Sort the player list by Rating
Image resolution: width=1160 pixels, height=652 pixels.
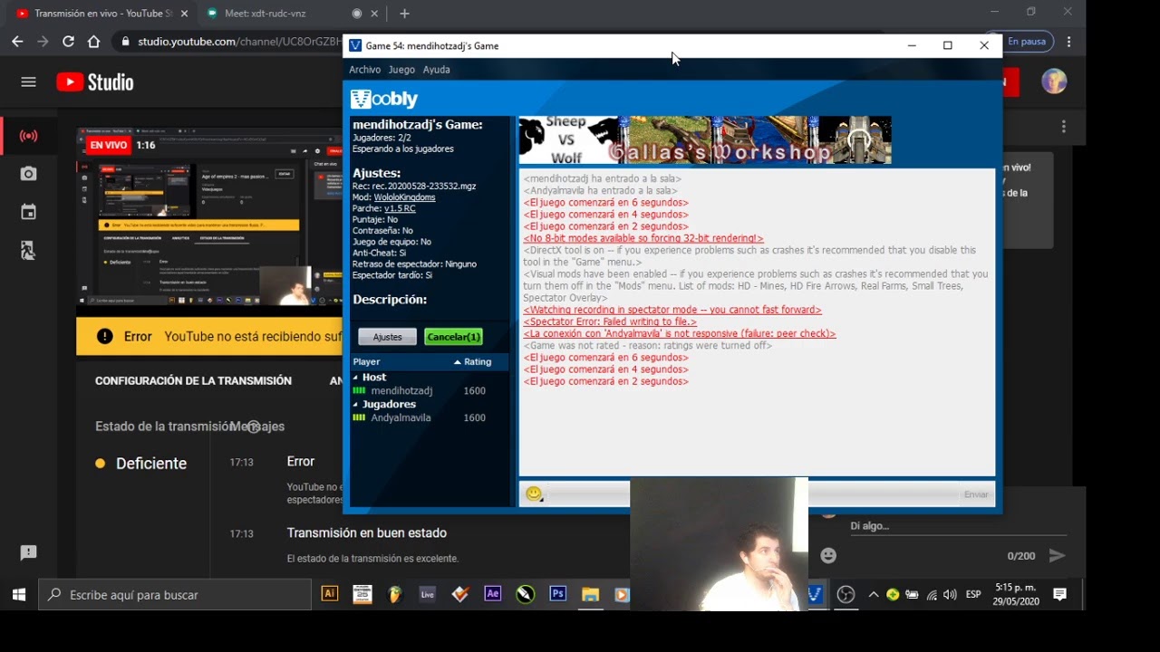click(478, 362)
